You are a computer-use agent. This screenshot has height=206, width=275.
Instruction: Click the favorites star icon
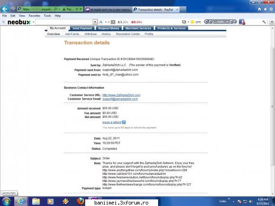[x=266, y=9]
